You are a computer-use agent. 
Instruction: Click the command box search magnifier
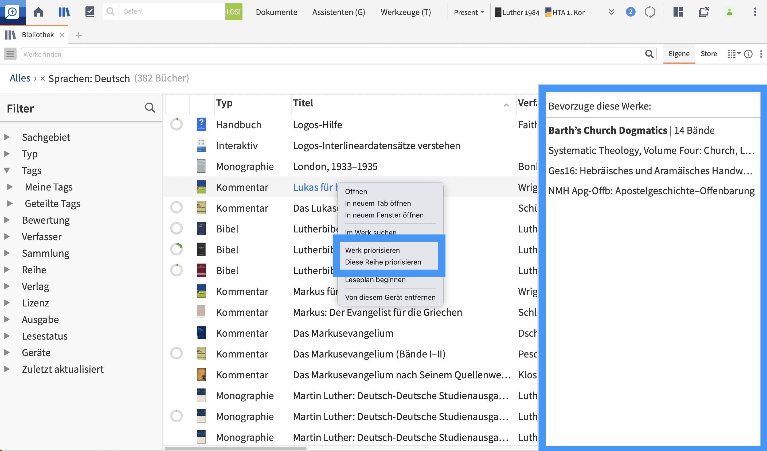(111, 11)
